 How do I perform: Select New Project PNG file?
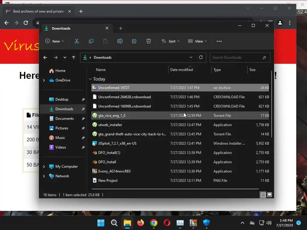pyautogui.click(x=180, y=181)
